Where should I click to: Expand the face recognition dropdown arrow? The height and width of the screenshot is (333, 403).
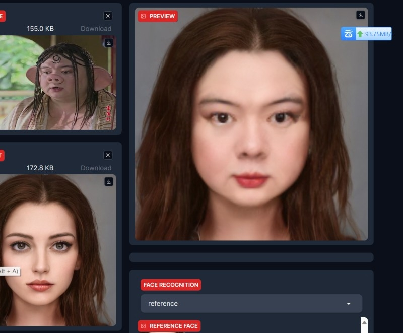coord(349,304)
